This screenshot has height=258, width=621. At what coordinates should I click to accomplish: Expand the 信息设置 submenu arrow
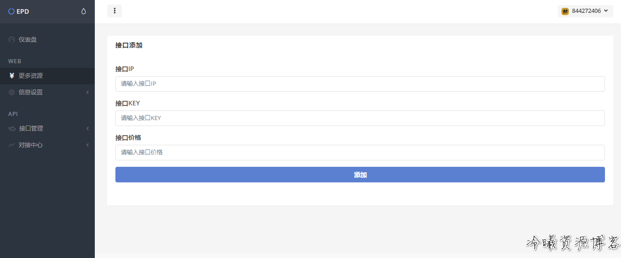tap(87, 93)
